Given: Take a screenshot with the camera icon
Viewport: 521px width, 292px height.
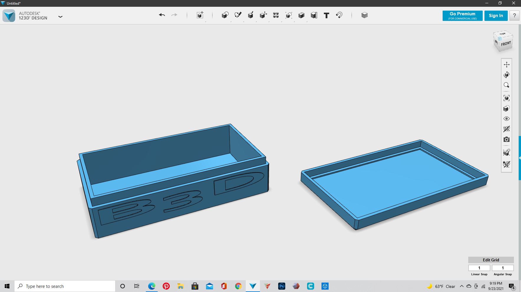Looking at the screenshot, I should pyautogui.click(x=506, y=140).
